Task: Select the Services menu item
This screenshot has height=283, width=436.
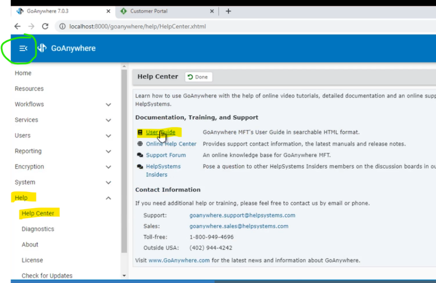Action: tap(26, 120)
